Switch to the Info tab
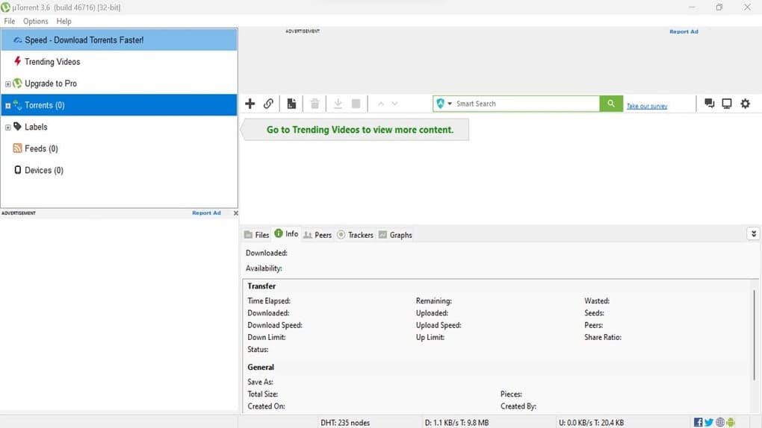This screenshot has width=762, height=428. 286,234
